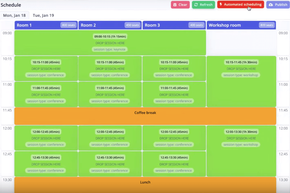The height and width of the screenshot is (193, 290).
Task: Click the Coffee break bar
Action: point(145,116)
